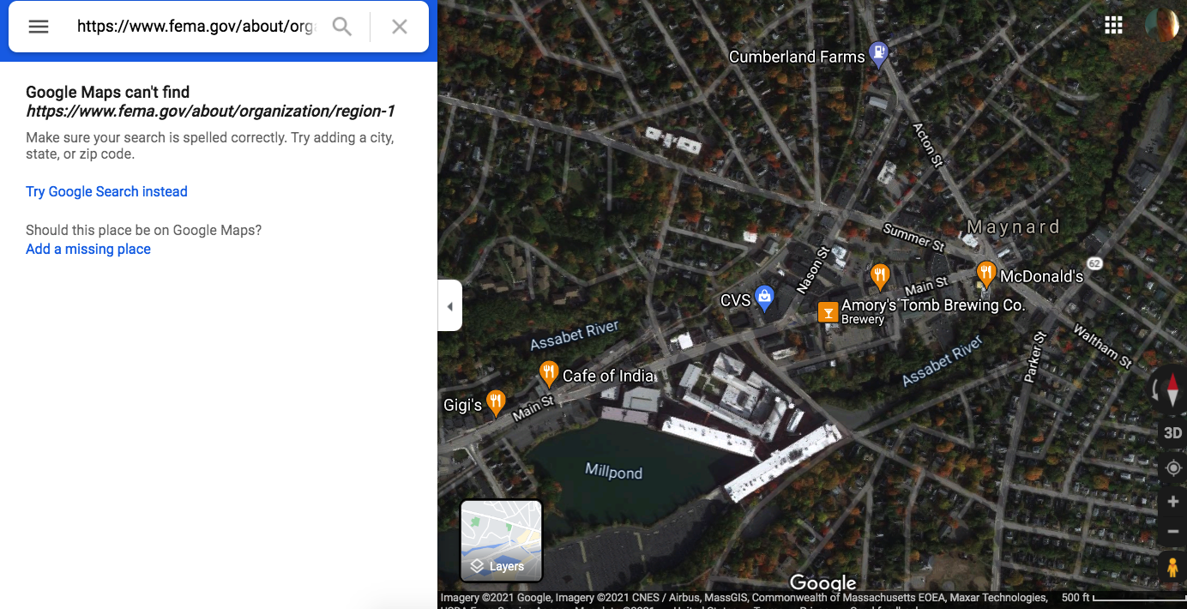Click the Acton St label
Viewport: 1187px width, 609px height.
[x=928, y=143]
